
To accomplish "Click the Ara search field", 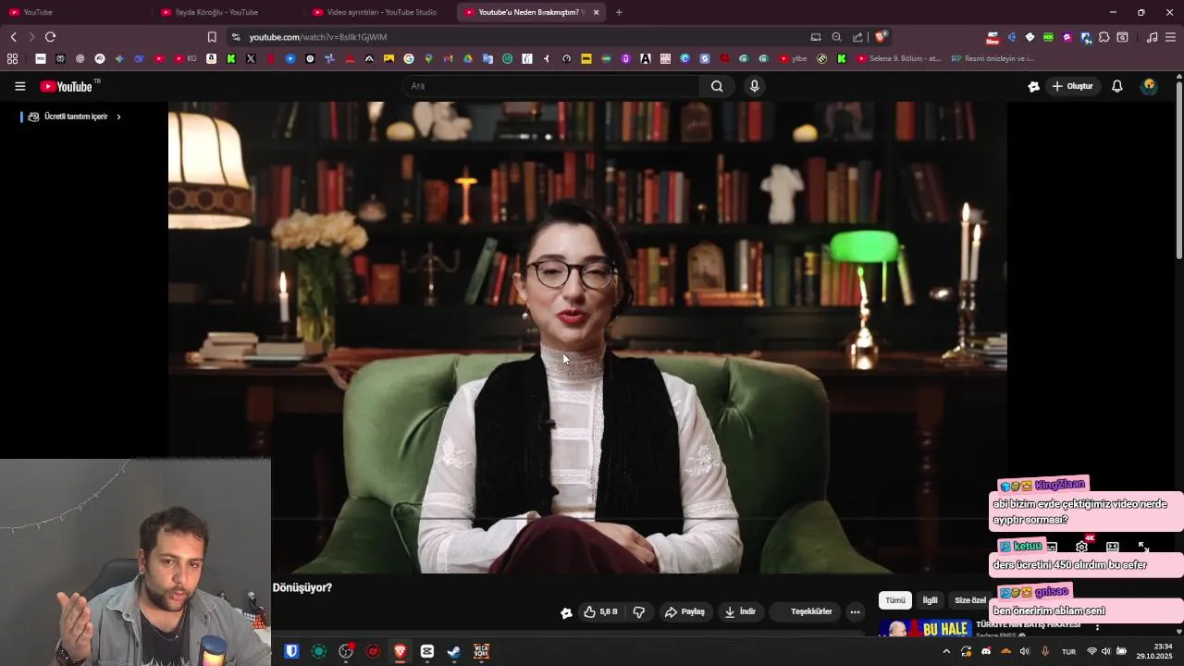I will [552, 86].
